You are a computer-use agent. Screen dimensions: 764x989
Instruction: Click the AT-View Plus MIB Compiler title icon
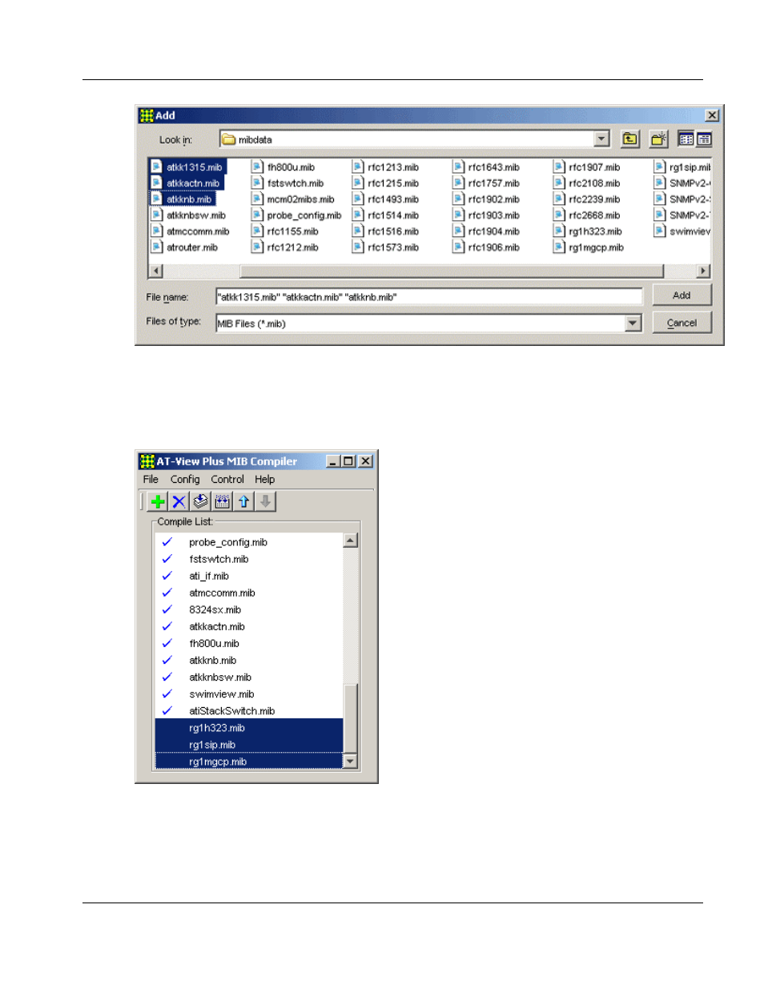click(x=147, y=461)
